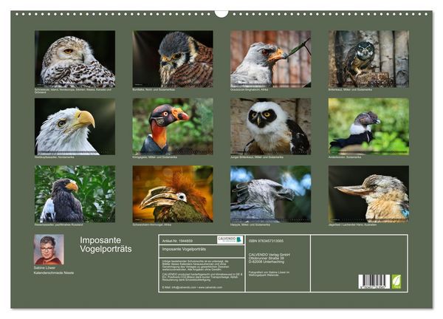
Task: Click the caption under the kookaburra photo
Action: [352, 224]
